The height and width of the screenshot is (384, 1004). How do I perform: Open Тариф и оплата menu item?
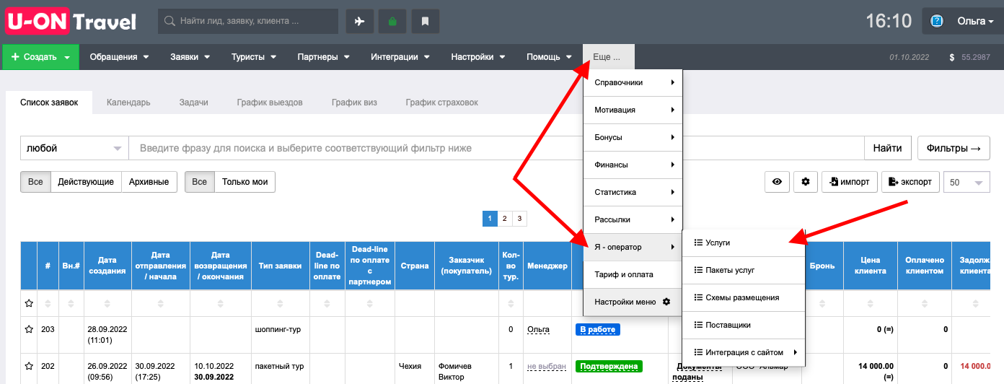(x=633, y=274)
